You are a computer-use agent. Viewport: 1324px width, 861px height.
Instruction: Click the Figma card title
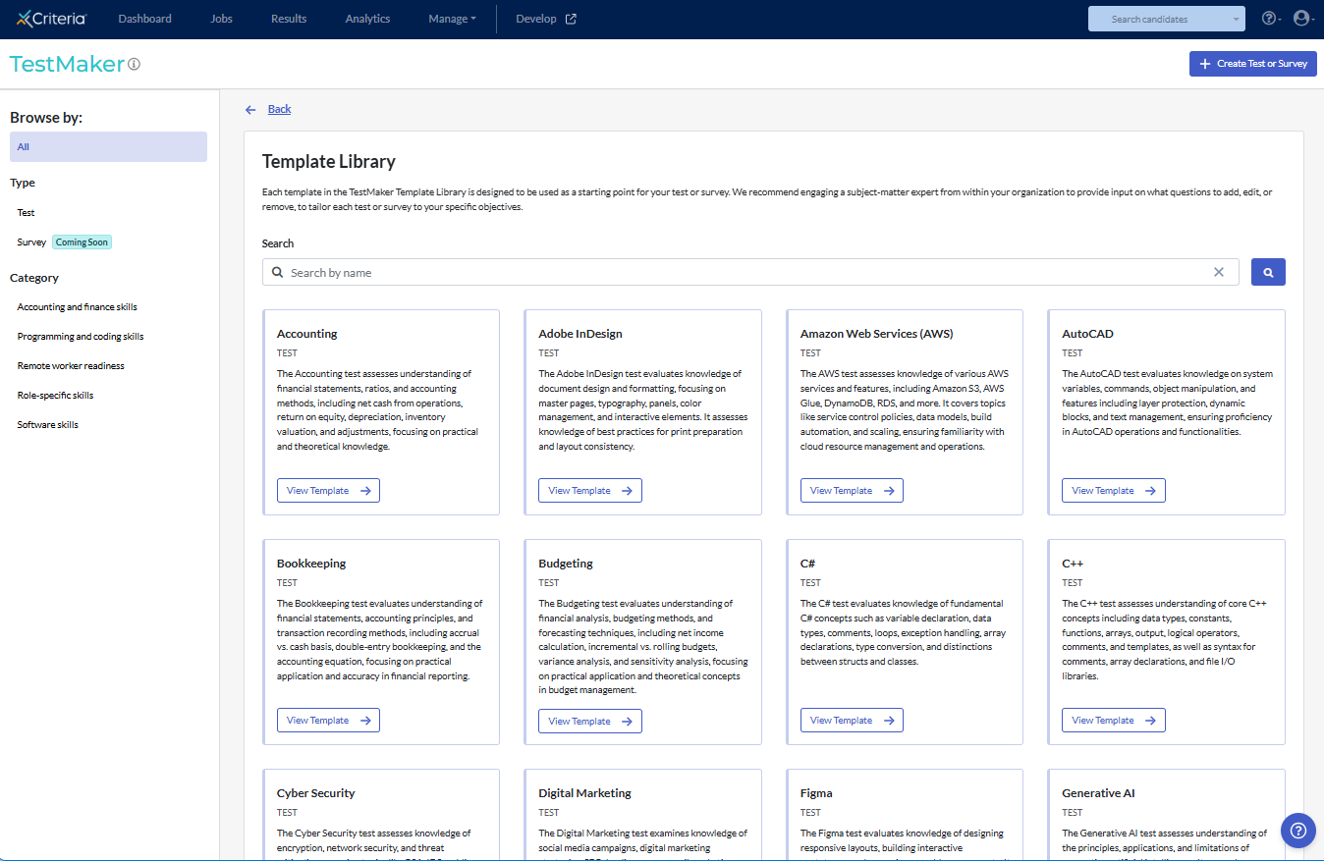(x=816, y=793)
